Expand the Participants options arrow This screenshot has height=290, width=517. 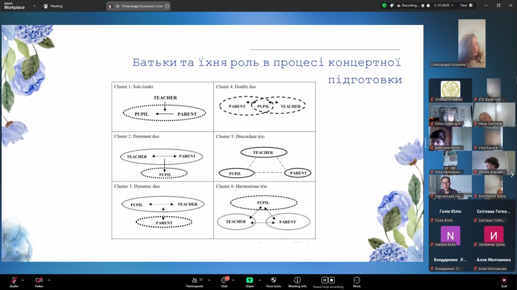click(209, 280)
